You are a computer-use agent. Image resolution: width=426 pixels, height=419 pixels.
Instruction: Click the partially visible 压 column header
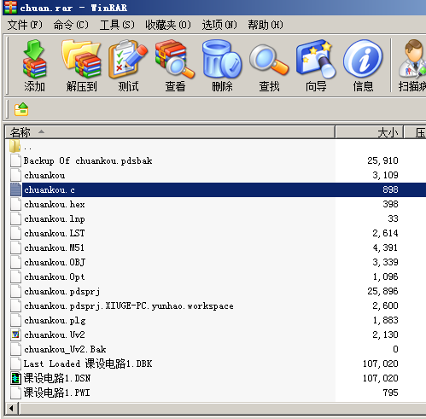coord(416,132)
